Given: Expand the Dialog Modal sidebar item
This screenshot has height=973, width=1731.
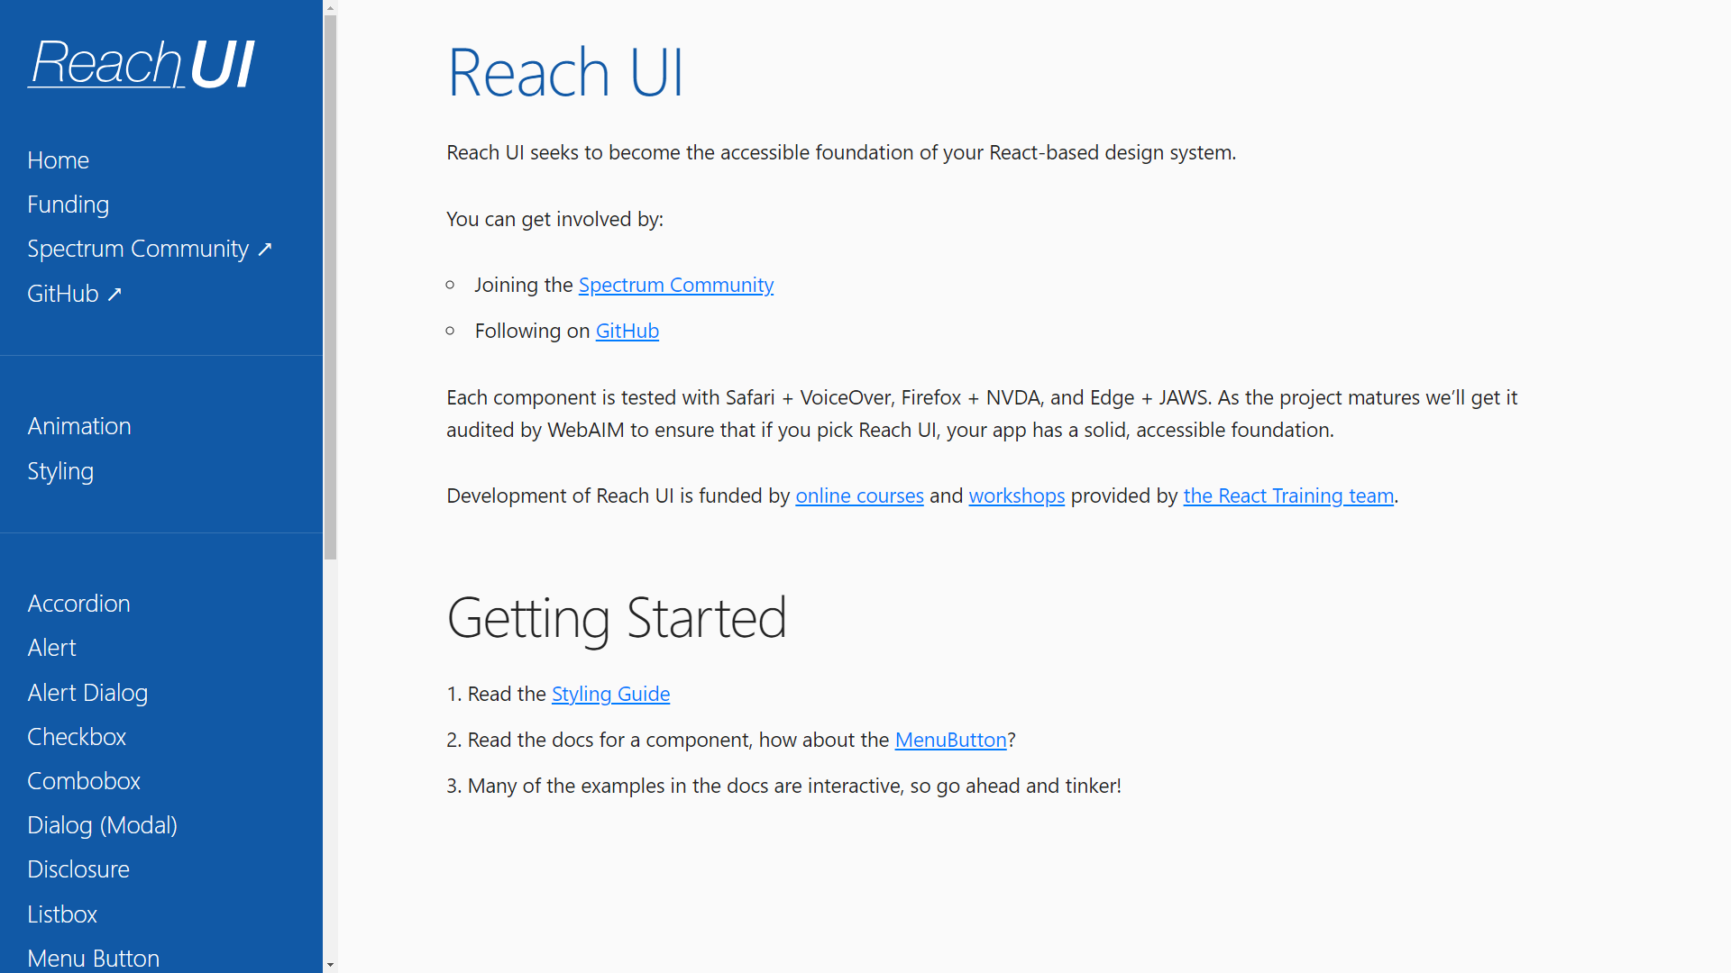Looking at the screenshot, I should pos(102,824).
